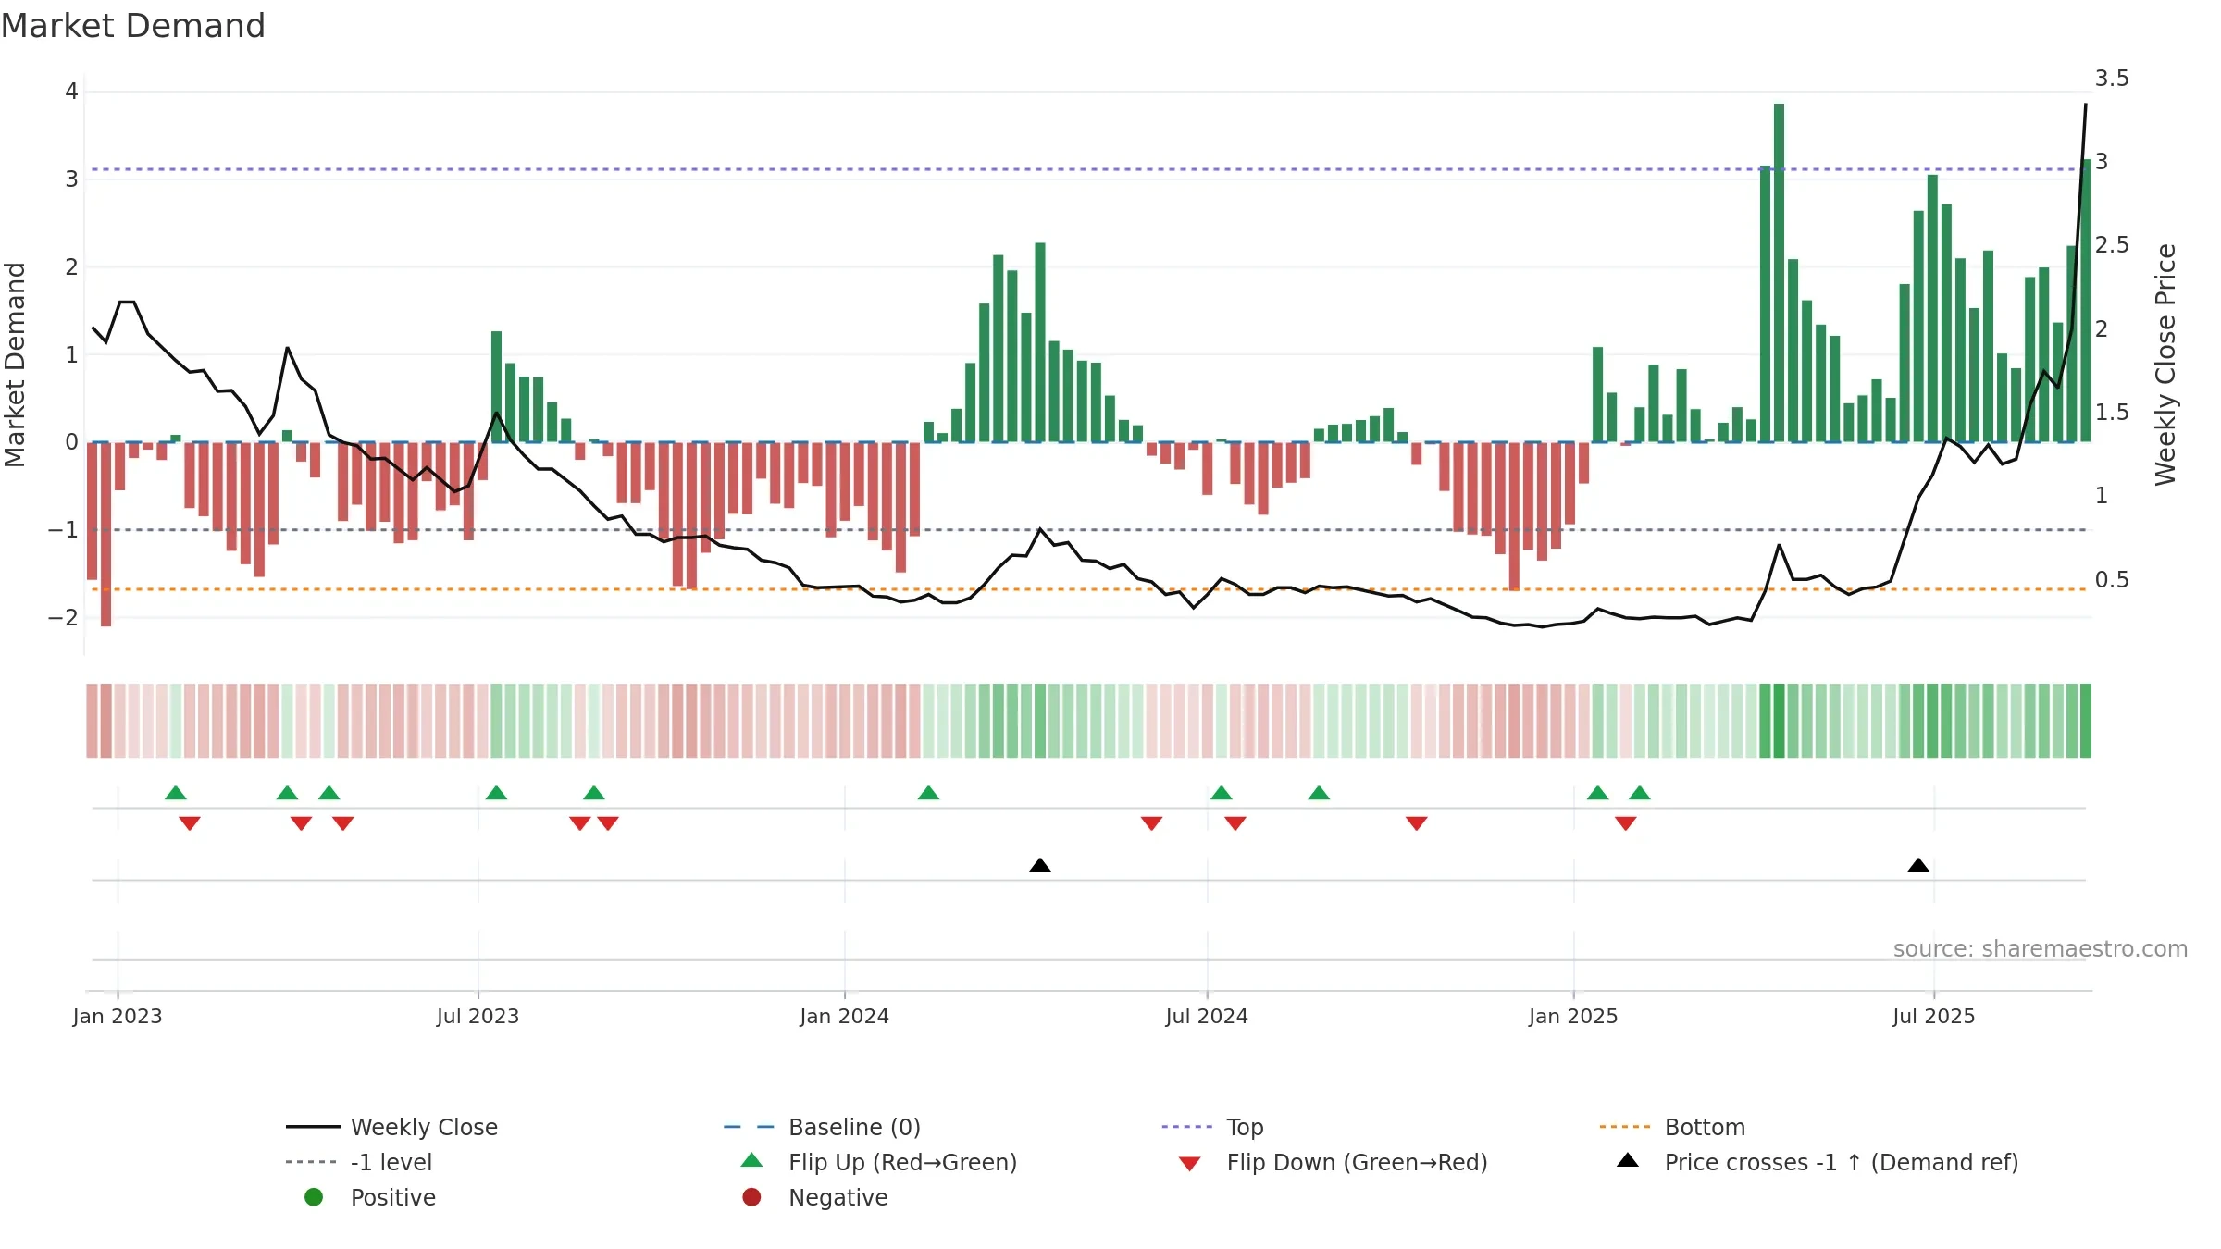
Task: Toggle the -1 level legend entry
Action: point(359,1162)
